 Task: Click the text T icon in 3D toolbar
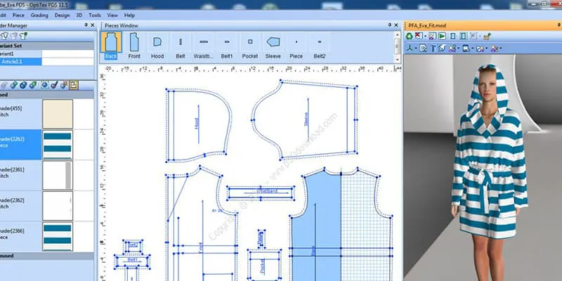pos(432,48)
